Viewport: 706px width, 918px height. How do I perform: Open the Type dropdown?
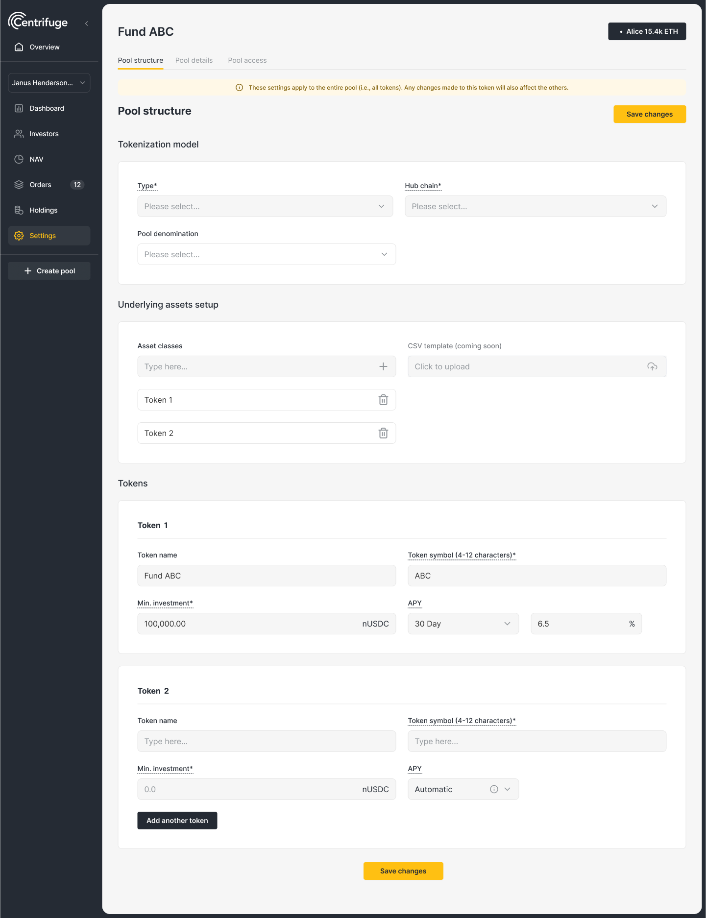click(265, 206)
